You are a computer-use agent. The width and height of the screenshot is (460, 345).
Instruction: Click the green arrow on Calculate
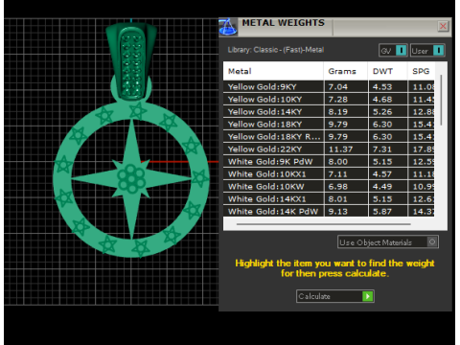coord(368,296)
